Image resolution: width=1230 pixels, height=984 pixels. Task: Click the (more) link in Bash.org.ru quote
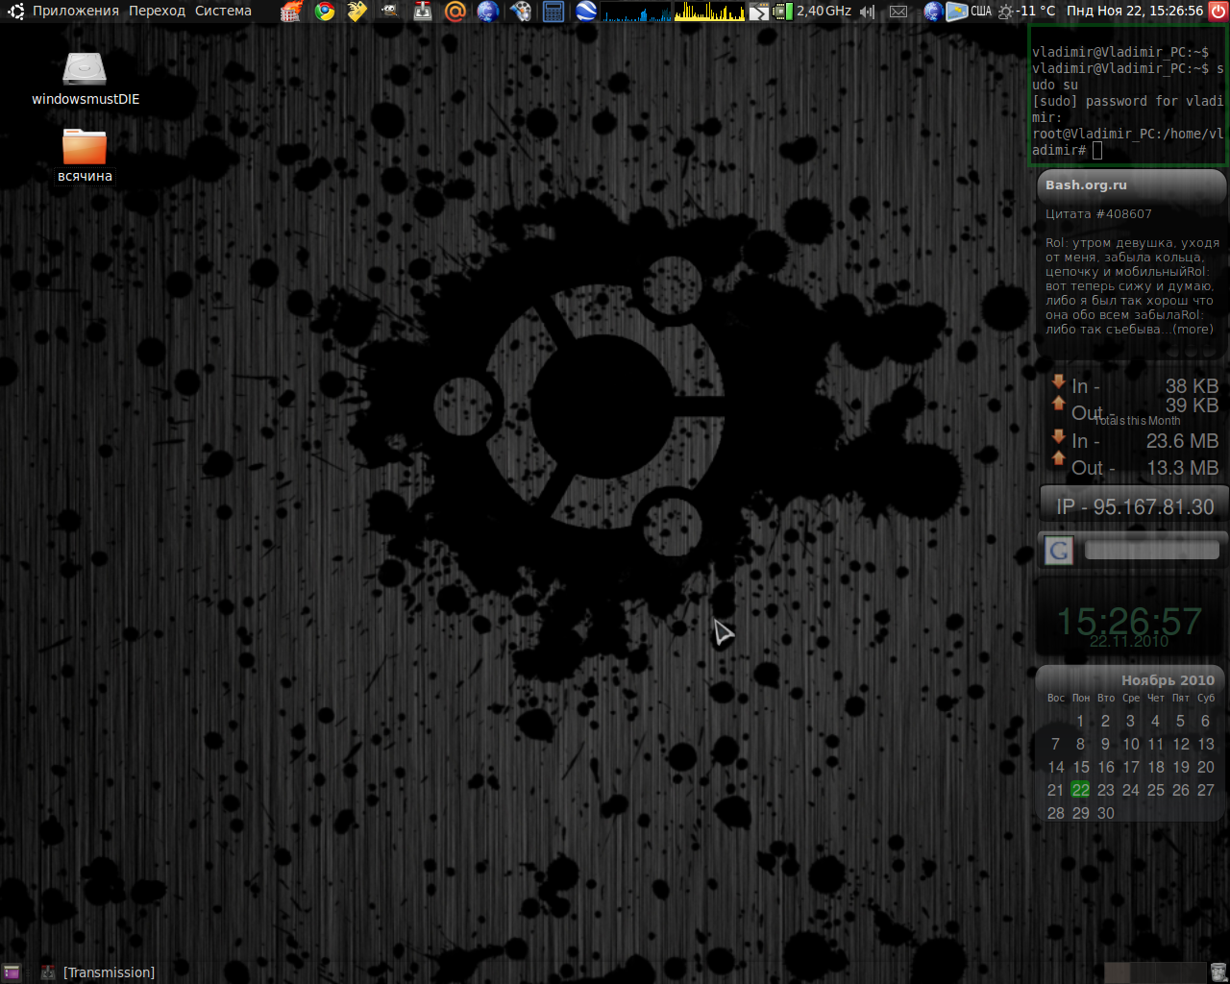(1193, 330)
